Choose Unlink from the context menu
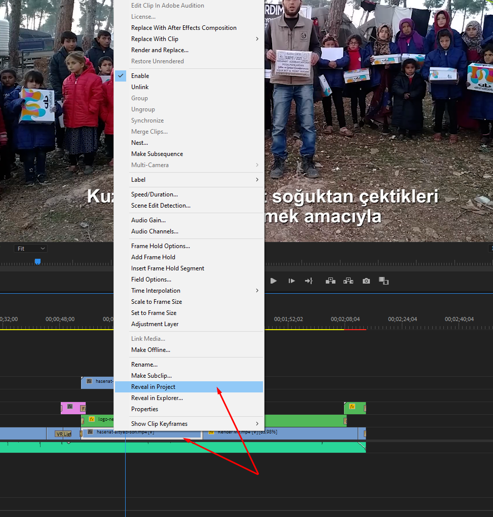Image resolution: width=493 pixels, height=517 pixels. (189, 87)
